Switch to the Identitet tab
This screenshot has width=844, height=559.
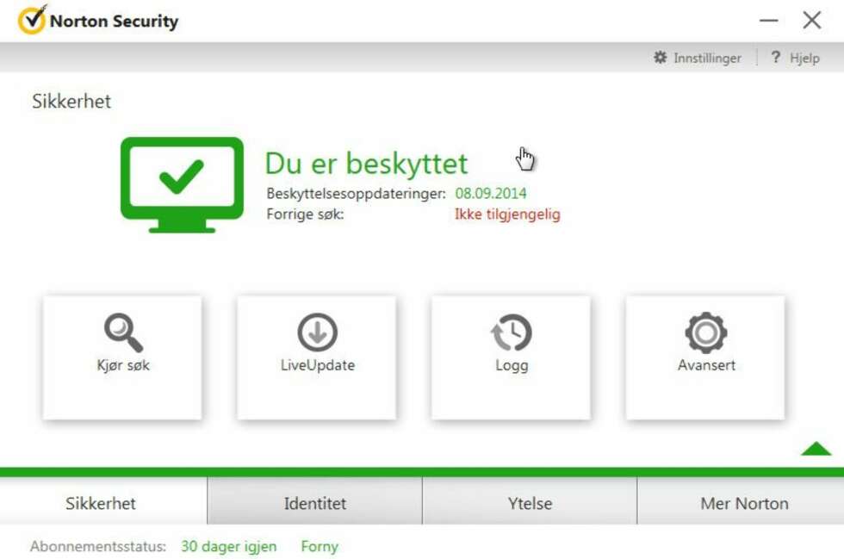click(315, 500)
